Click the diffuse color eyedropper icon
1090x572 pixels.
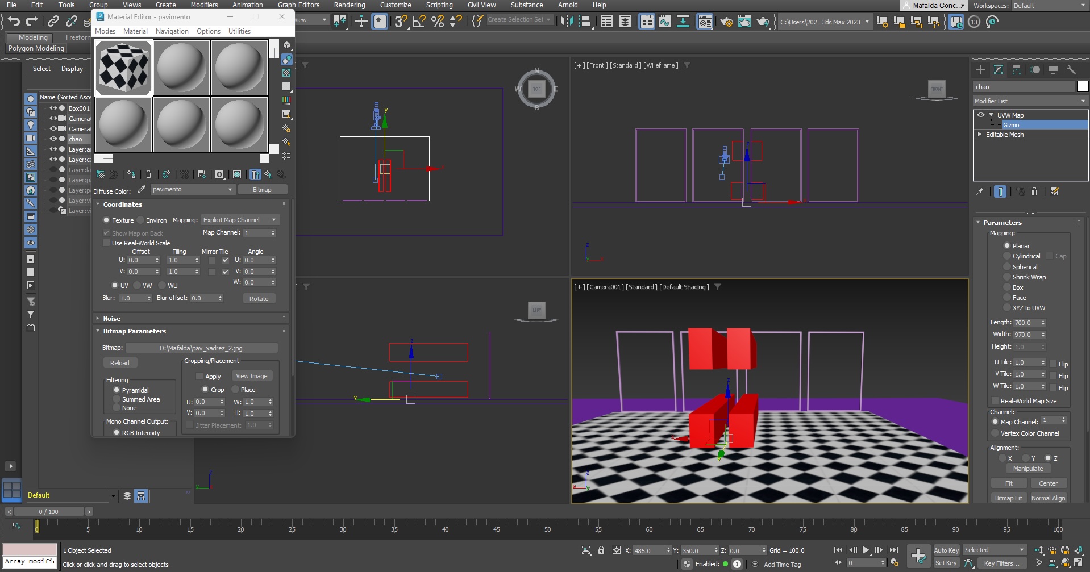tap(142, 190)
